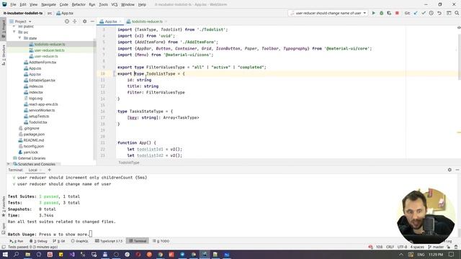Open the GraphQL tool window button
The width and height of the screenshot is (461, 259).
[x=80, y=241]
